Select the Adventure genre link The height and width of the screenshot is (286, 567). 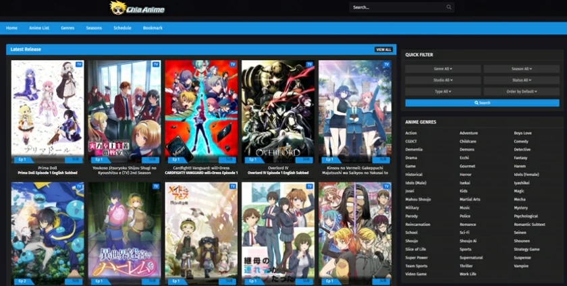[x=468, y=133]
